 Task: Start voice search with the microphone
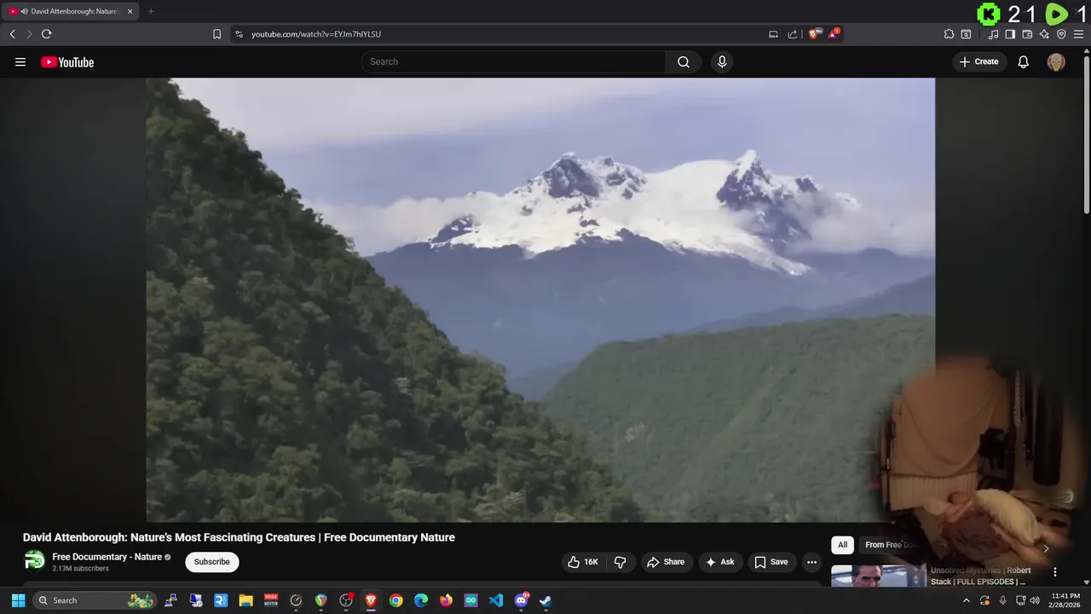[x=722, y=61]
